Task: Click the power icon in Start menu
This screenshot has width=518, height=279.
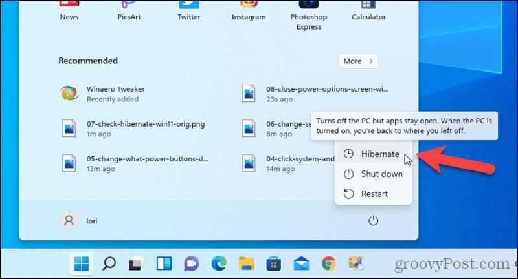Action: pos(373,221)
